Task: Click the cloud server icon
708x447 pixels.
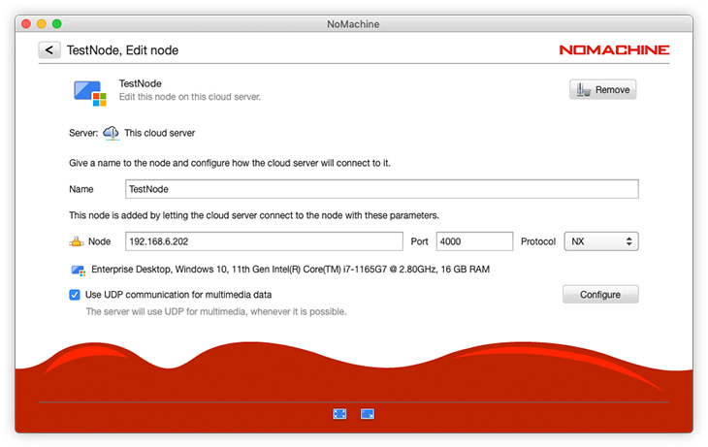Action: [x=112, y=133]
